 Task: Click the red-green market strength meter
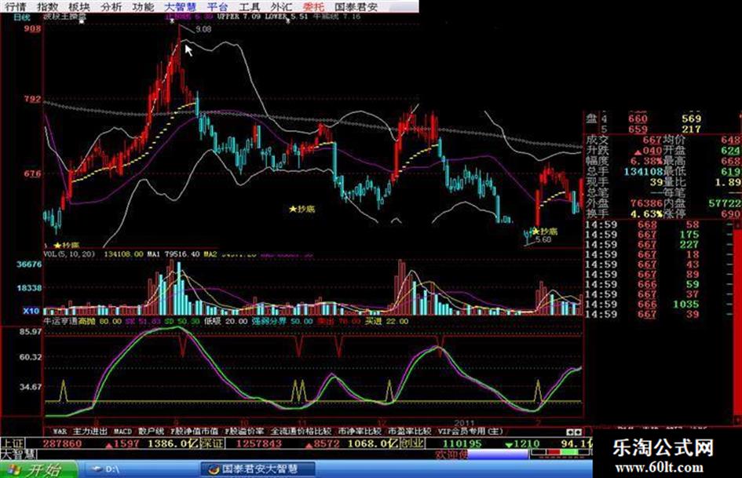561,453
